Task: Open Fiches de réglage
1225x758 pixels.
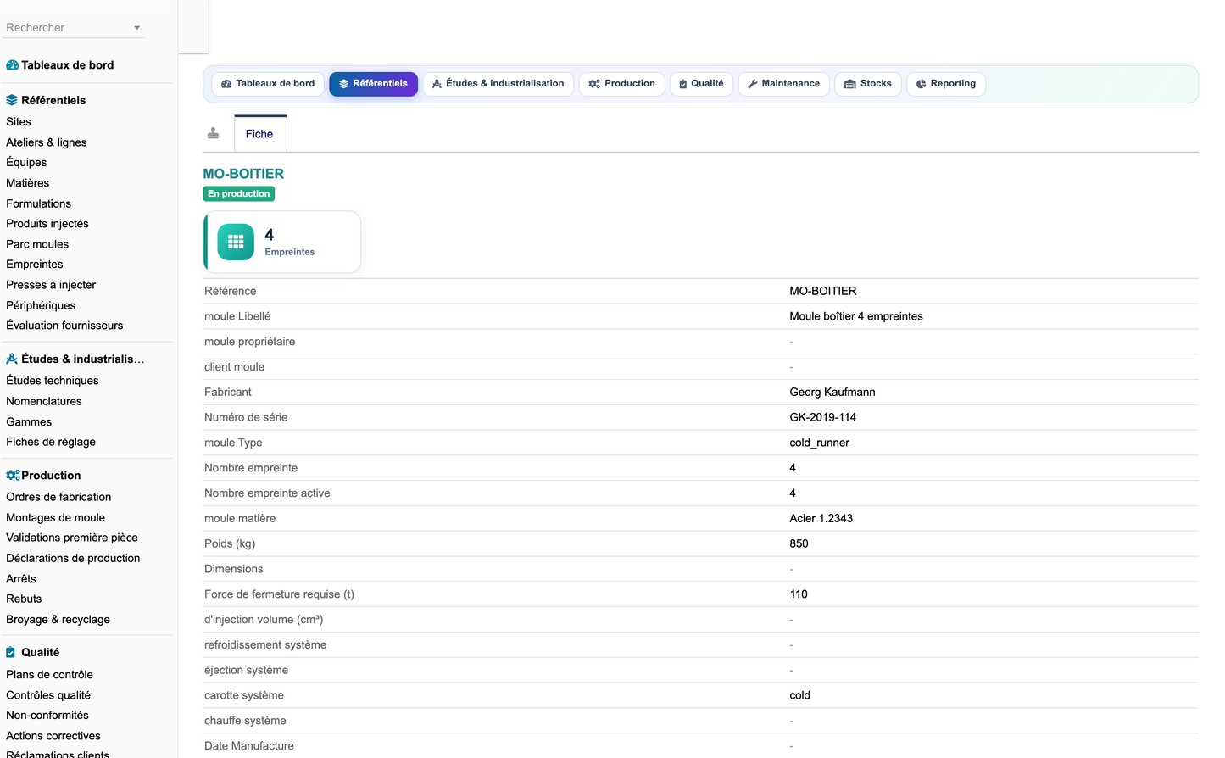Action: pyautogui.click(x=51, y=442)
